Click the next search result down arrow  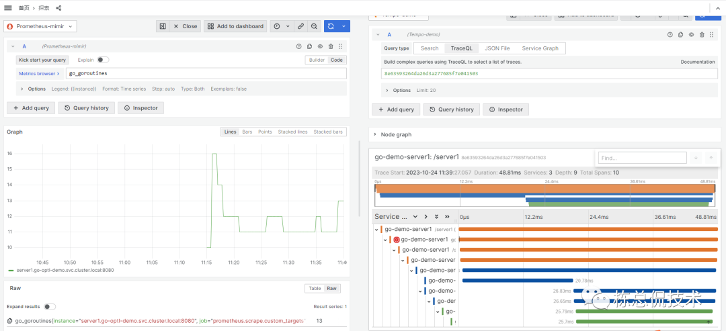(696, 158)
